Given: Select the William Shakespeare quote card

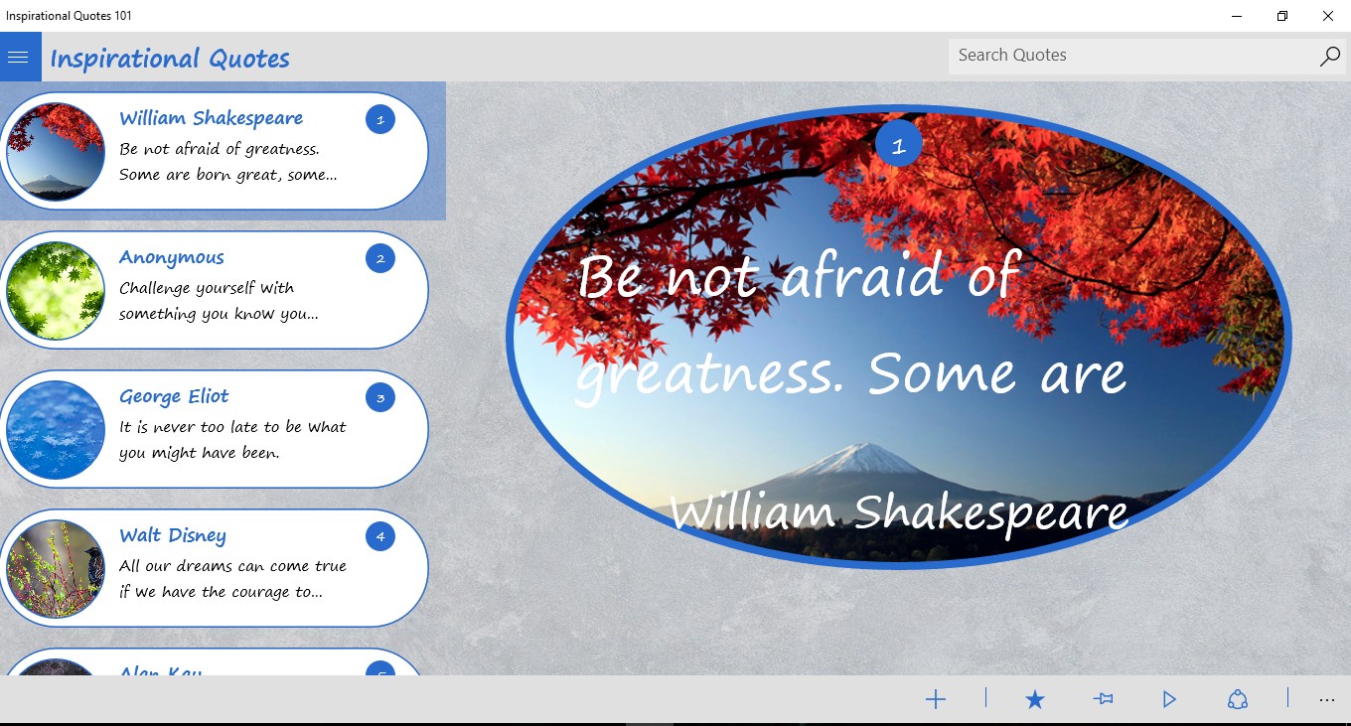Looking at the screenshot, I should coord(214,151).
